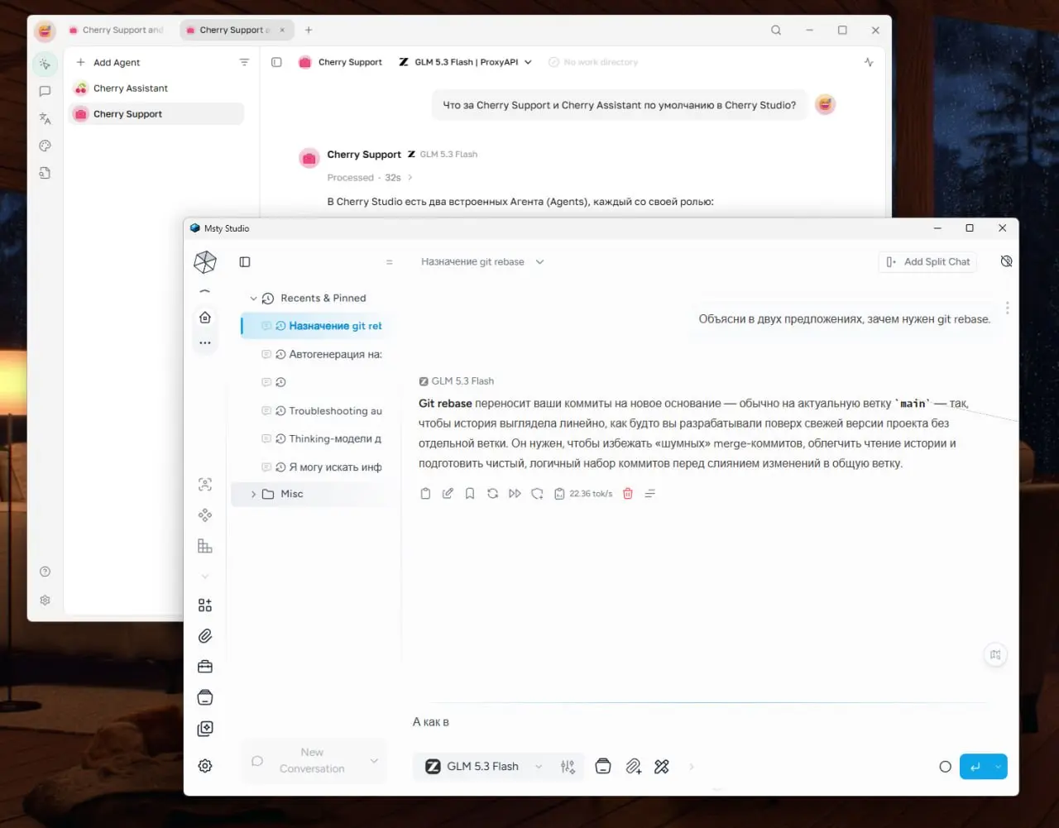
Task: Click Add Agent in Cherry Studio
Action: (x=108, y=62)
